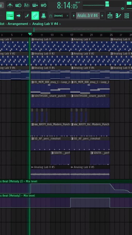This screenshot has width=132, height=235.
Task: Jump to bar 17 on timeline ruler
Action: pyautogui.click(x=72, y=35)
